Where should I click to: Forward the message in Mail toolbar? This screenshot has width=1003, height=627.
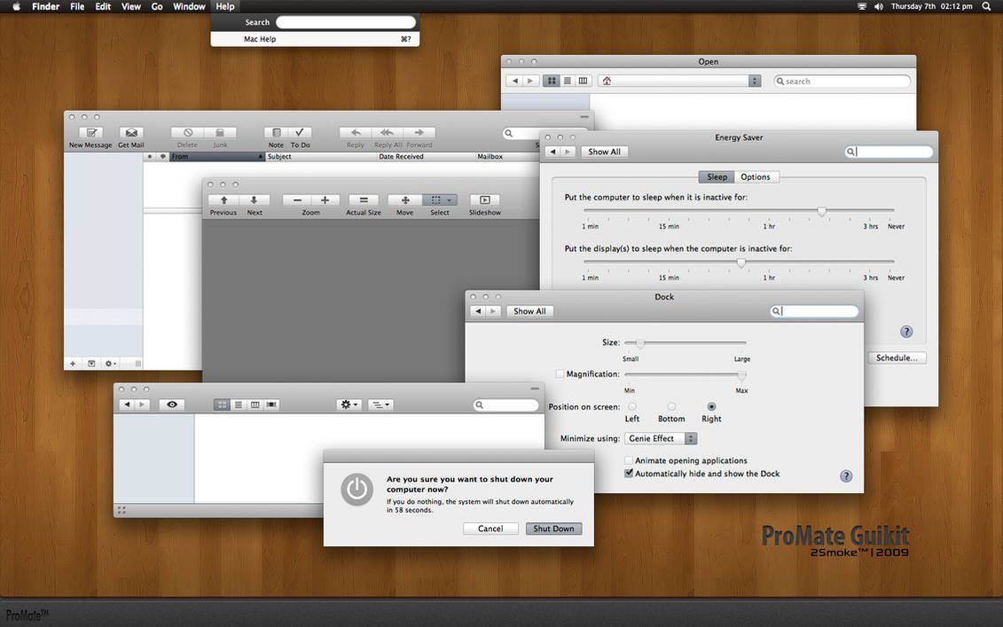pos(419,132)
